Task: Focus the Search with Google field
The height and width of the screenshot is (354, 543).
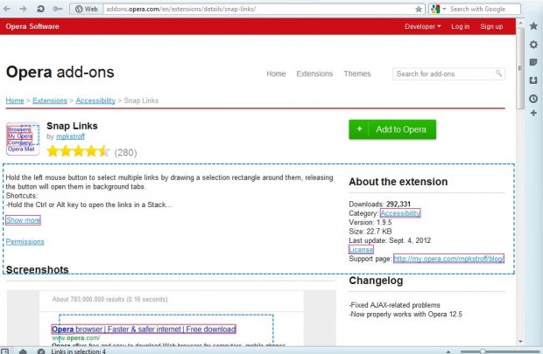Action: click(484, 9)
